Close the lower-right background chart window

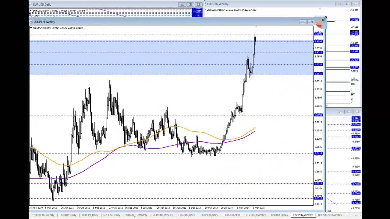357,112
